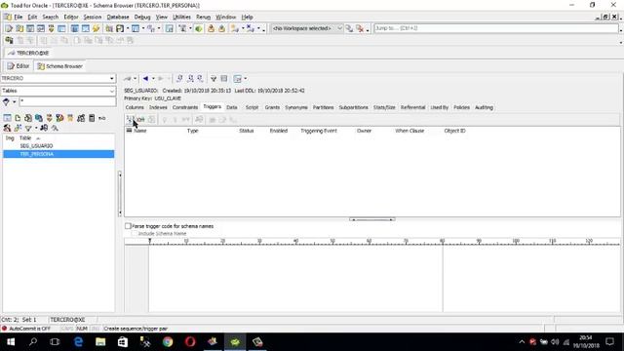Viewport: 624px width, 351px height.
Task: Click the taskbar search magnifier
Action: coord(33,342)
